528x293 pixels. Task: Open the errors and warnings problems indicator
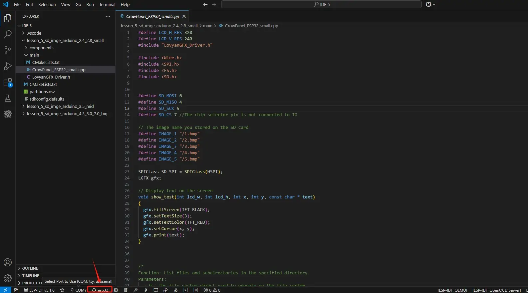point(212,290)
